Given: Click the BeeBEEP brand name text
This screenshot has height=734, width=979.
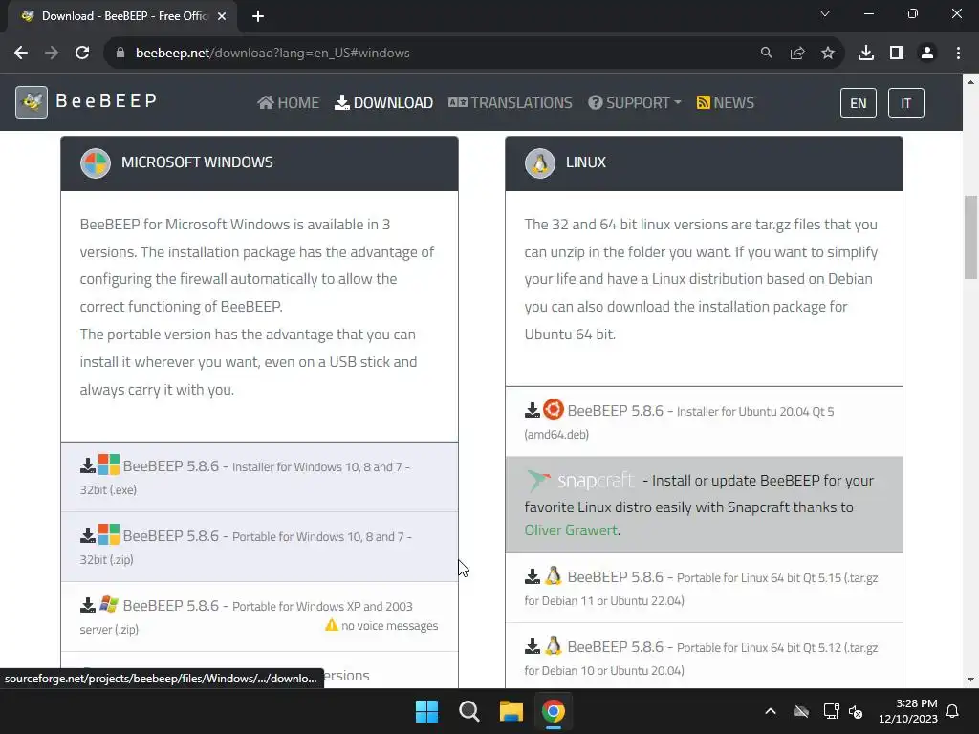Looking at the screenshot, I should [106, 101].
